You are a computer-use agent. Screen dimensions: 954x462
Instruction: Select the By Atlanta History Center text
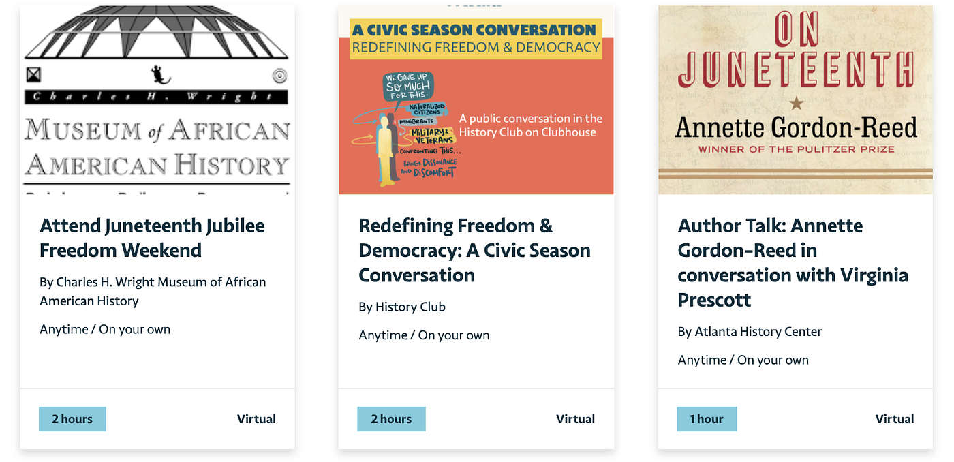[x=750, y=332]
